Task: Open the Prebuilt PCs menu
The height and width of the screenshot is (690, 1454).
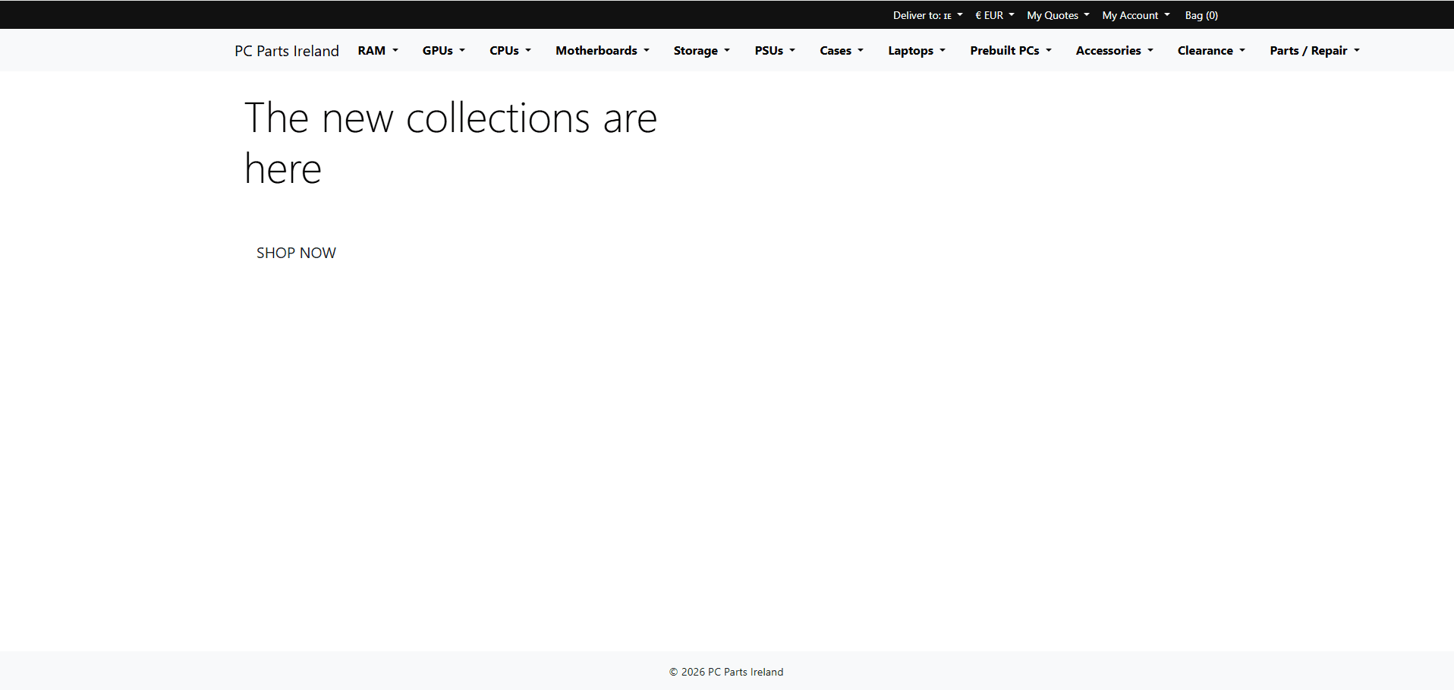Action: (1010, 51)
